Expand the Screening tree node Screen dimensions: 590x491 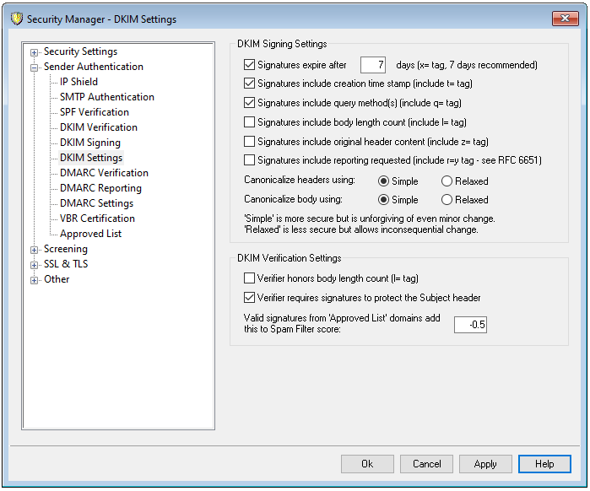pyautogui.click(x=35, y=250)
